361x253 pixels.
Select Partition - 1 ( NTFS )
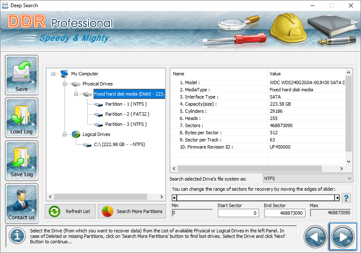[126, 104]
